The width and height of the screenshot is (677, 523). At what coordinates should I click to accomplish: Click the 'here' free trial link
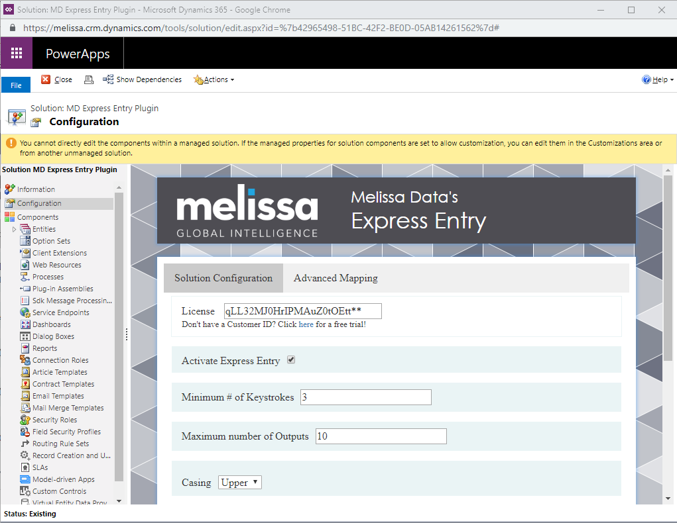(306, 324)
